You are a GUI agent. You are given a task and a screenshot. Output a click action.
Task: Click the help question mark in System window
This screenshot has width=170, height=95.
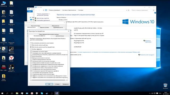coord(155,13)
